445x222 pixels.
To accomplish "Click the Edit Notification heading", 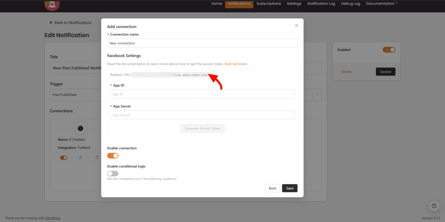I will 66,35.
